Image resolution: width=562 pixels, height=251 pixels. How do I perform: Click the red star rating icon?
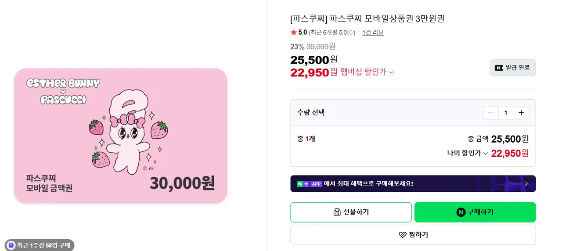pos(294,32)
